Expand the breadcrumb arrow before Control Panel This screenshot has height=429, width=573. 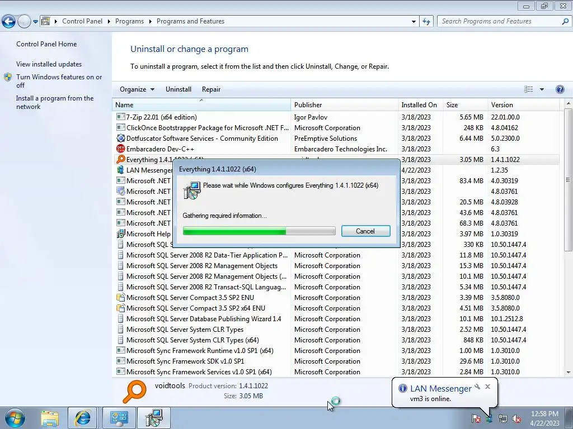point(56,22)
